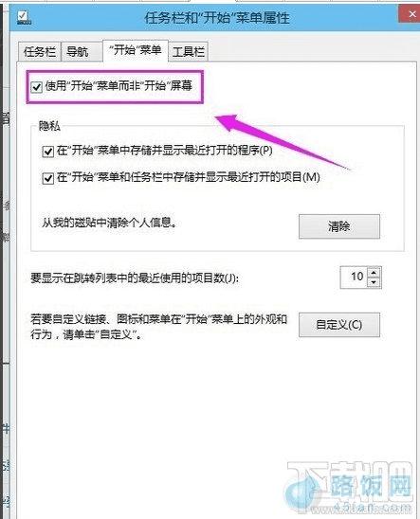
Task: Uncheck 存储并显示最近打开的程序(P) option
Action: click(48, 152)
